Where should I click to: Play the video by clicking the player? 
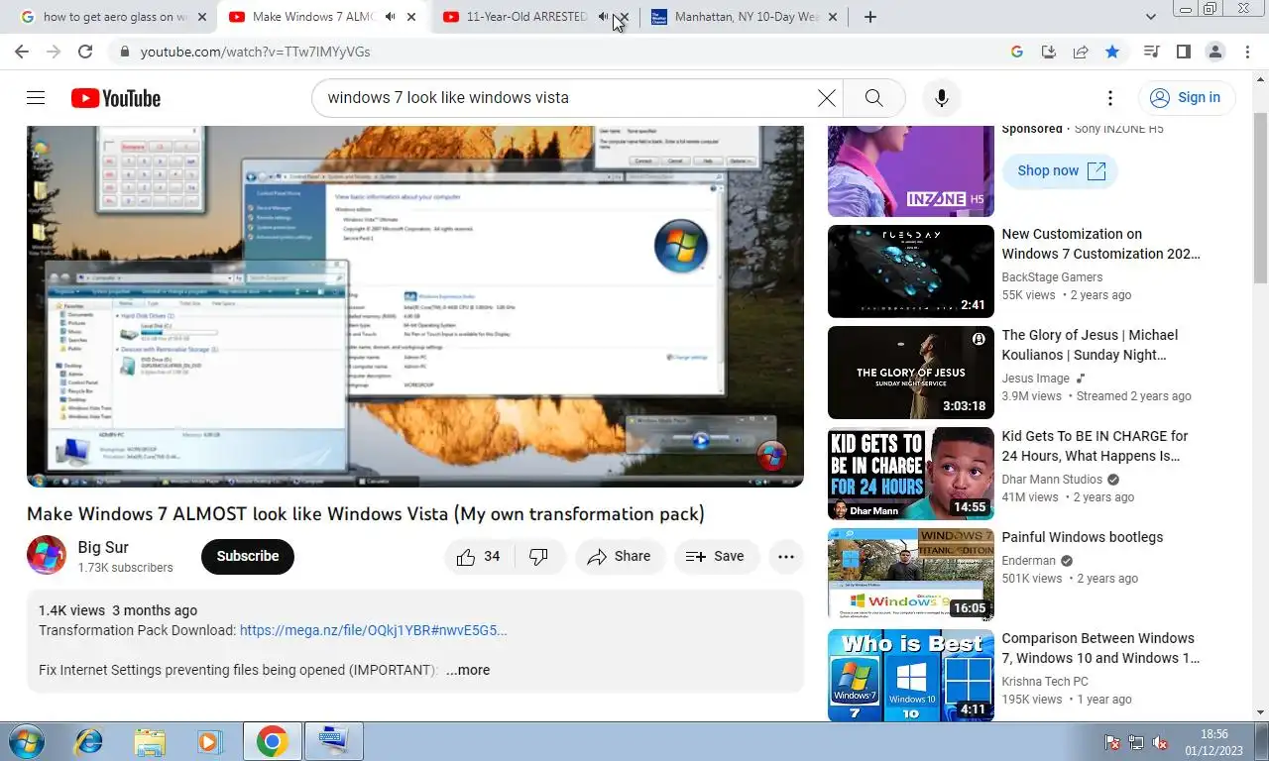point(414,305)
